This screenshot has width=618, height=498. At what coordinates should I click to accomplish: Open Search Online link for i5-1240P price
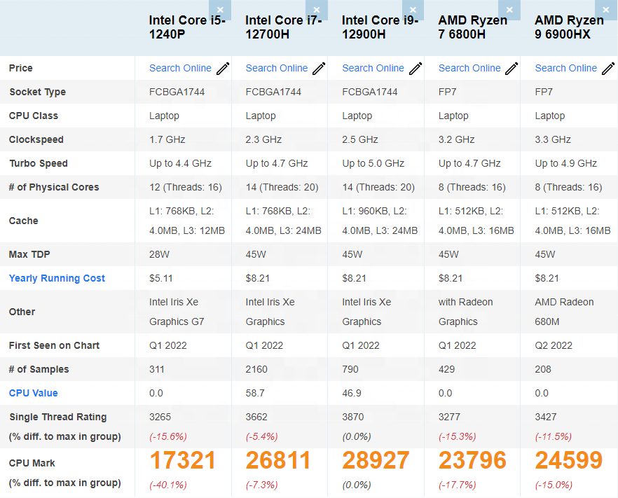tap(180, 68)
